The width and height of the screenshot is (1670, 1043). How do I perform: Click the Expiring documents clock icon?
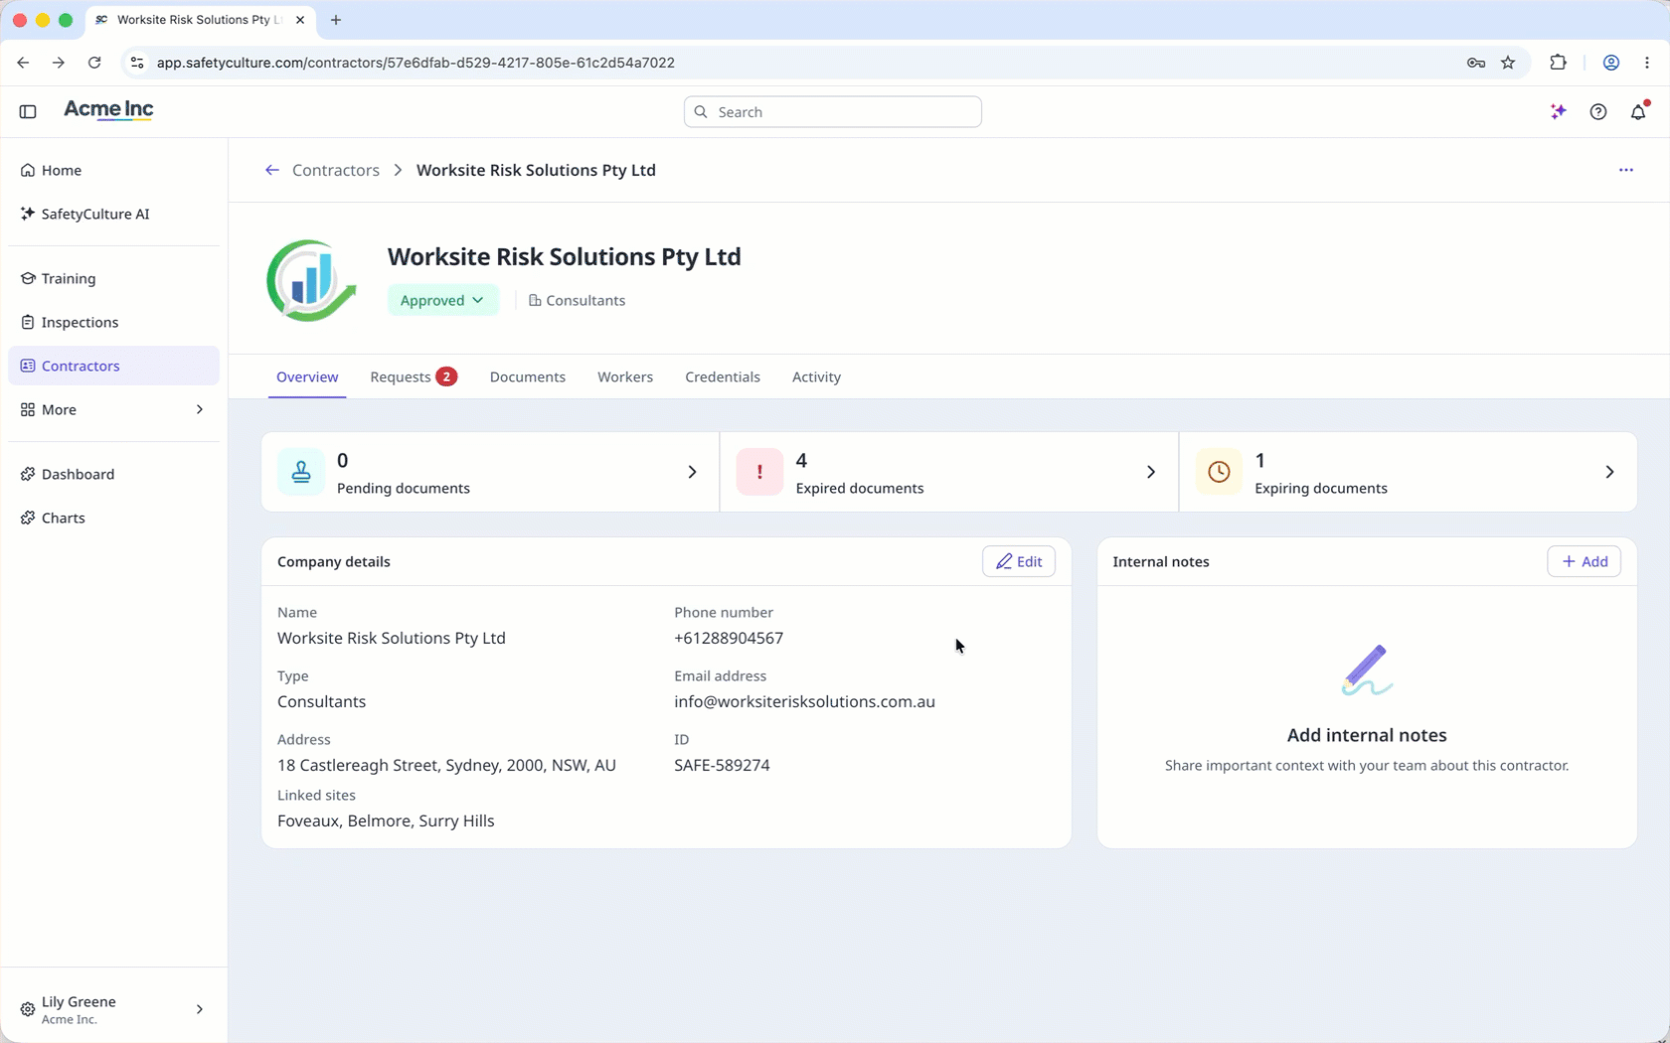(x=1219, y=472)
